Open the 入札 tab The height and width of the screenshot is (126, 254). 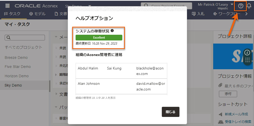pos(198,14)
